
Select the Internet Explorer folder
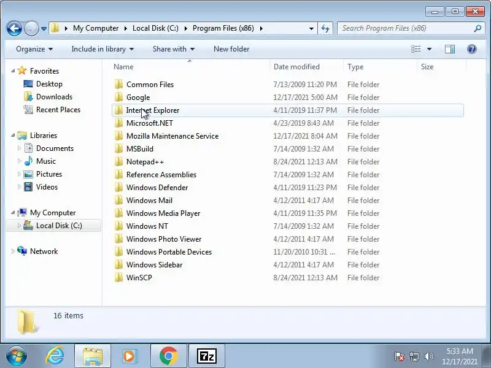[287, 110]
